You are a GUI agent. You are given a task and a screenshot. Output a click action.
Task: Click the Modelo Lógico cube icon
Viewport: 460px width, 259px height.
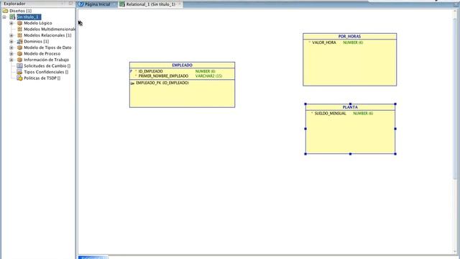(x=19, y=23)
